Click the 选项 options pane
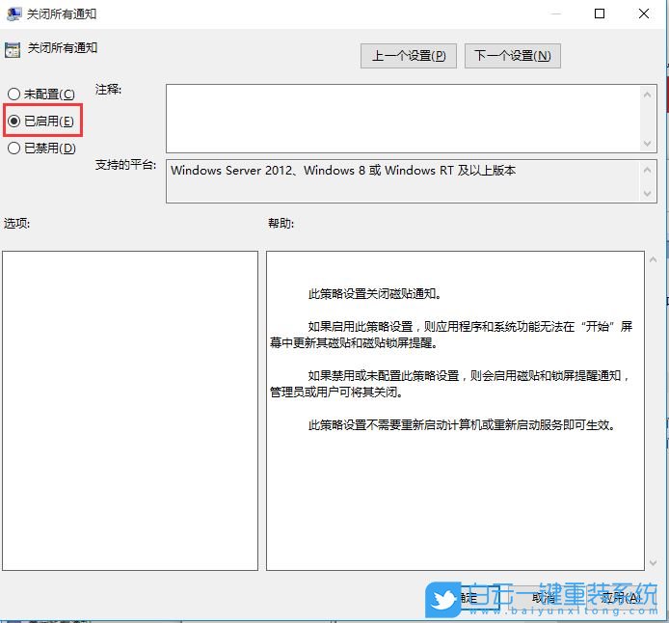Viewport: 669px width, 623px height. click(x=130, y=411)
